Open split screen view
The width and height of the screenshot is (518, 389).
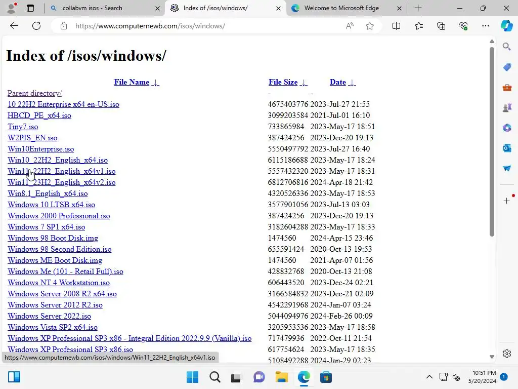[x=396, y=26]
